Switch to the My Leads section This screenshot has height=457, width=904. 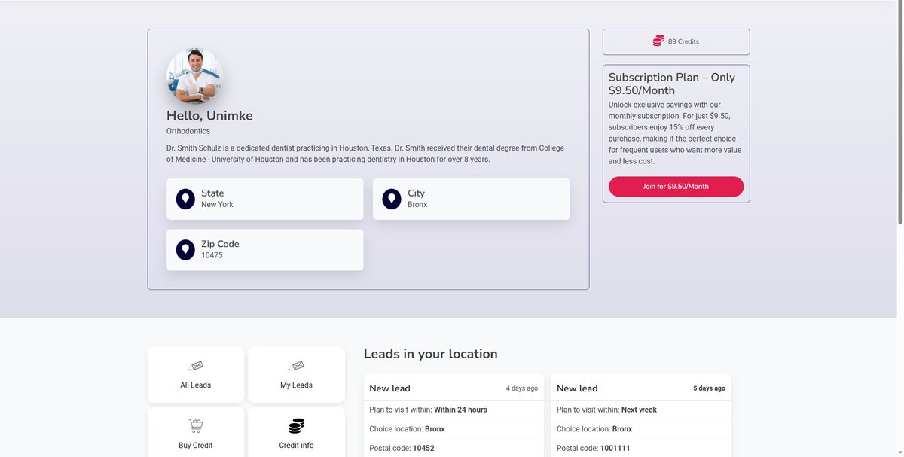(296, 374)
